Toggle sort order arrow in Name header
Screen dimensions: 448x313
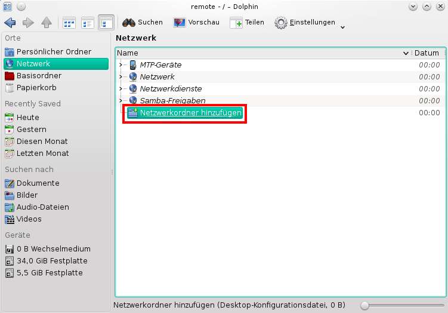(406, 53)
